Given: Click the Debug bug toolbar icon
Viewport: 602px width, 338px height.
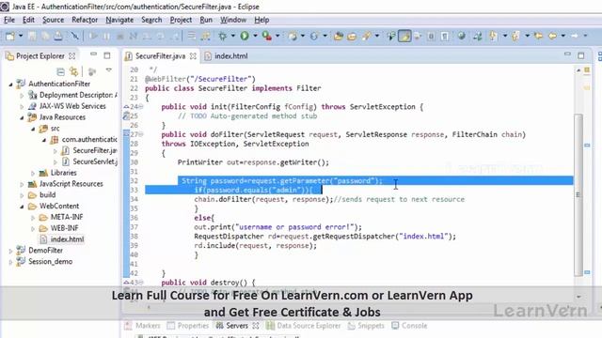Looking at the screenshot, I should (x=222, y=36).
